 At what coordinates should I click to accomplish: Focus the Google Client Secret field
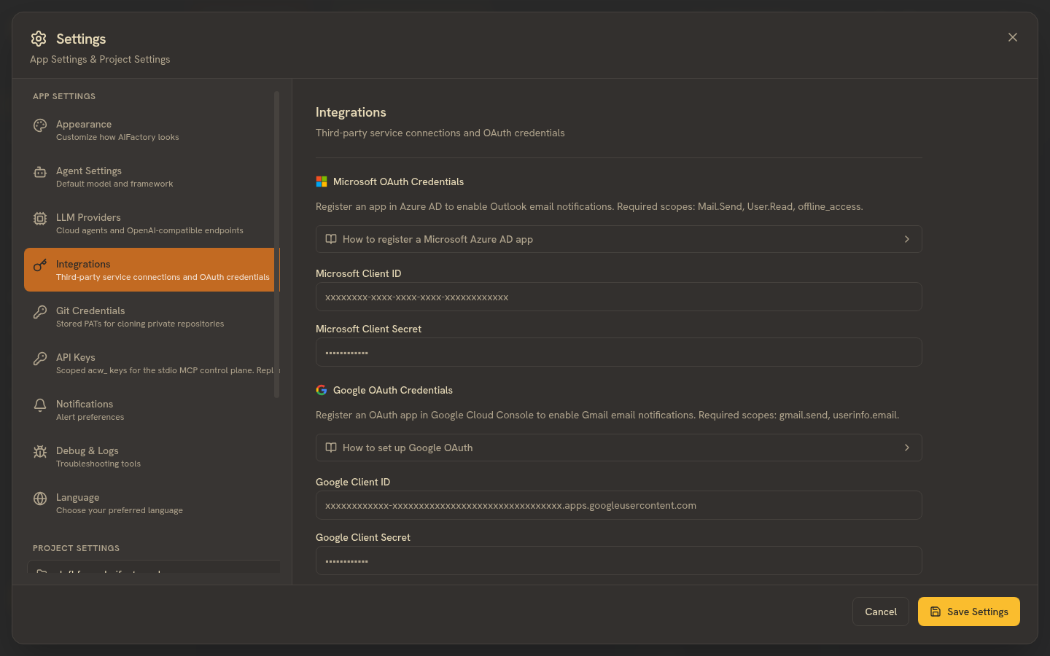pyautogui.click(x=619, y=561)
